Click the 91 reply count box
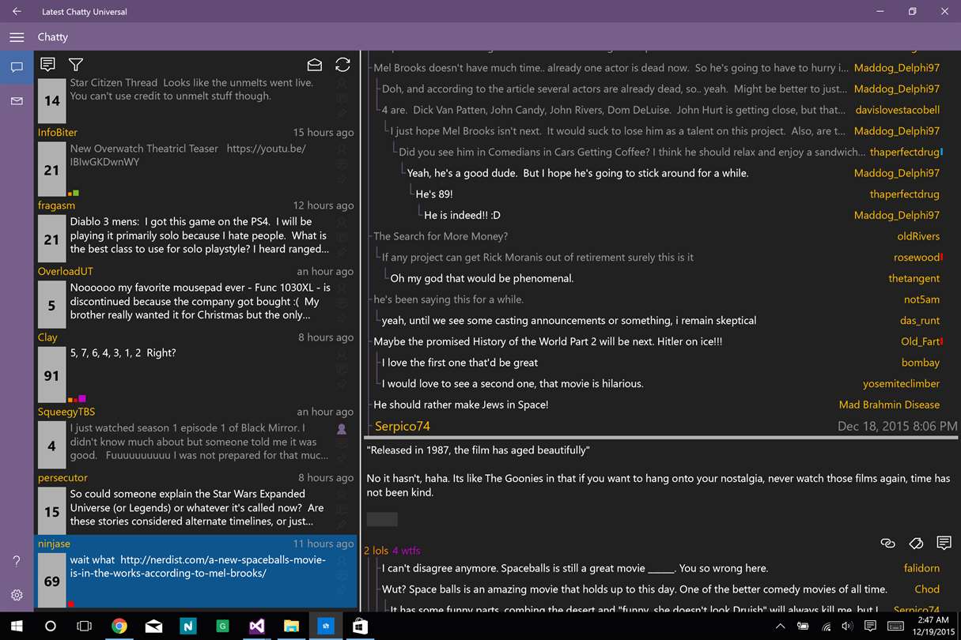Image resolution: width=961 pixels, height=640 pixels. click(51, 375)
